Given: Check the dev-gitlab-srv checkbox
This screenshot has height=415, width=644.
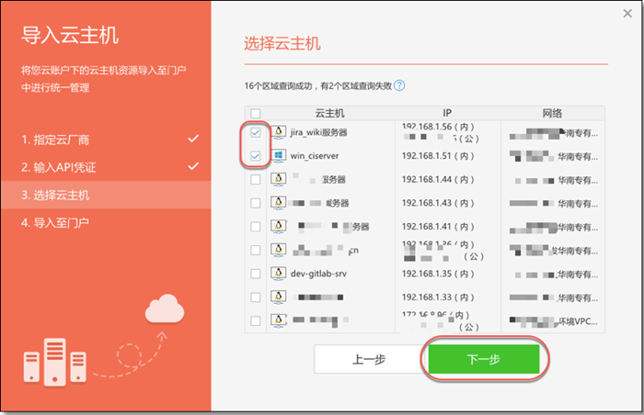Looking at the screenshot, I should 256,274.
